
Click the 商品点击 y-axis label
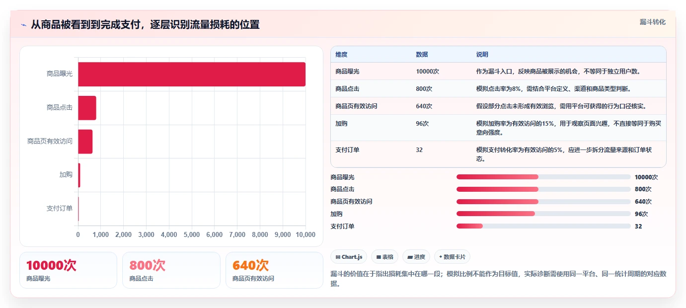(x=60, y=108)
